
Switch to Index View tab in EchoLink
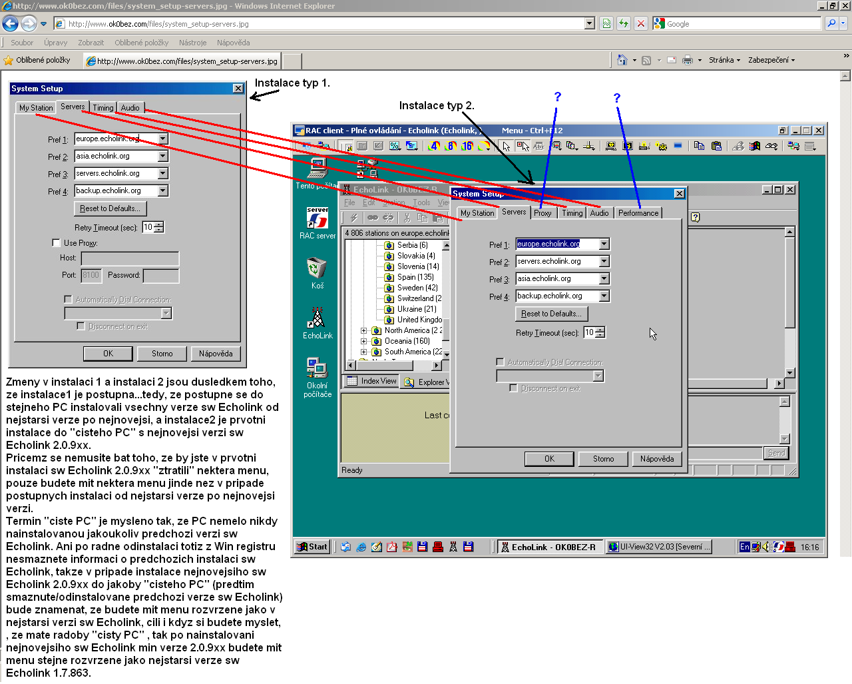coord(371,381)
